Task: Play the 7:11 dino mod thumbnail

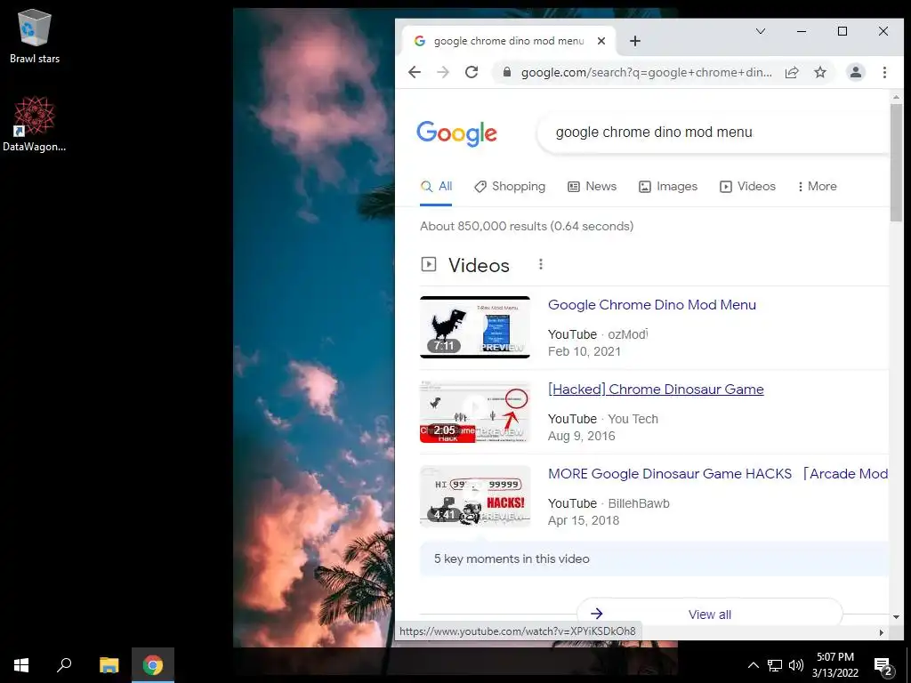Action: coord(475,327)
